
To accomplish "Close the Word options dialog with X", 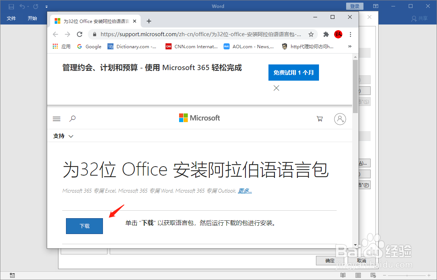I will pos(369,17).
